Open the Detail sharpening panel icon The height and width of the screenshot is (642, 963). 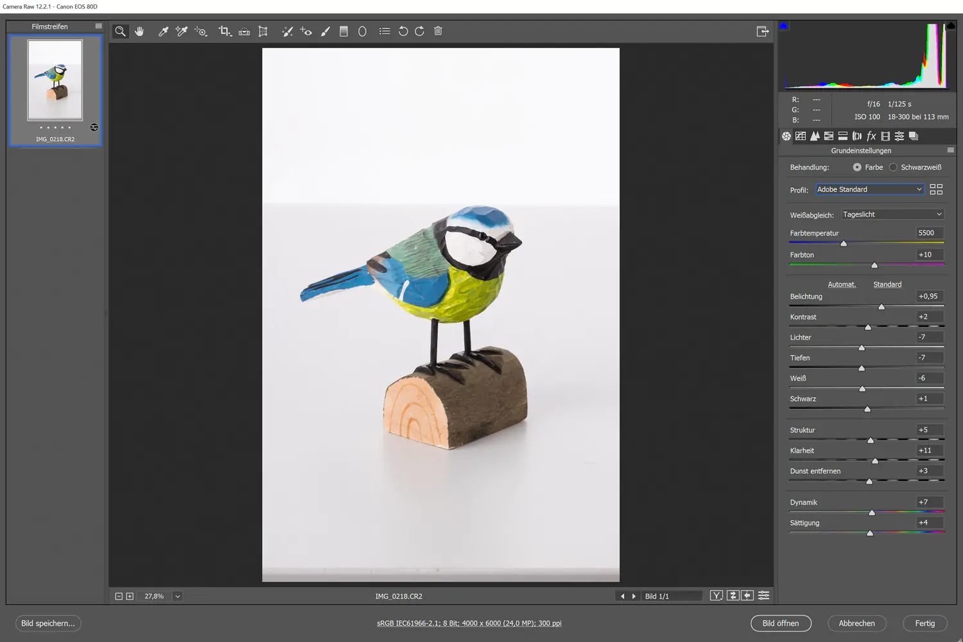pos(815,135)
